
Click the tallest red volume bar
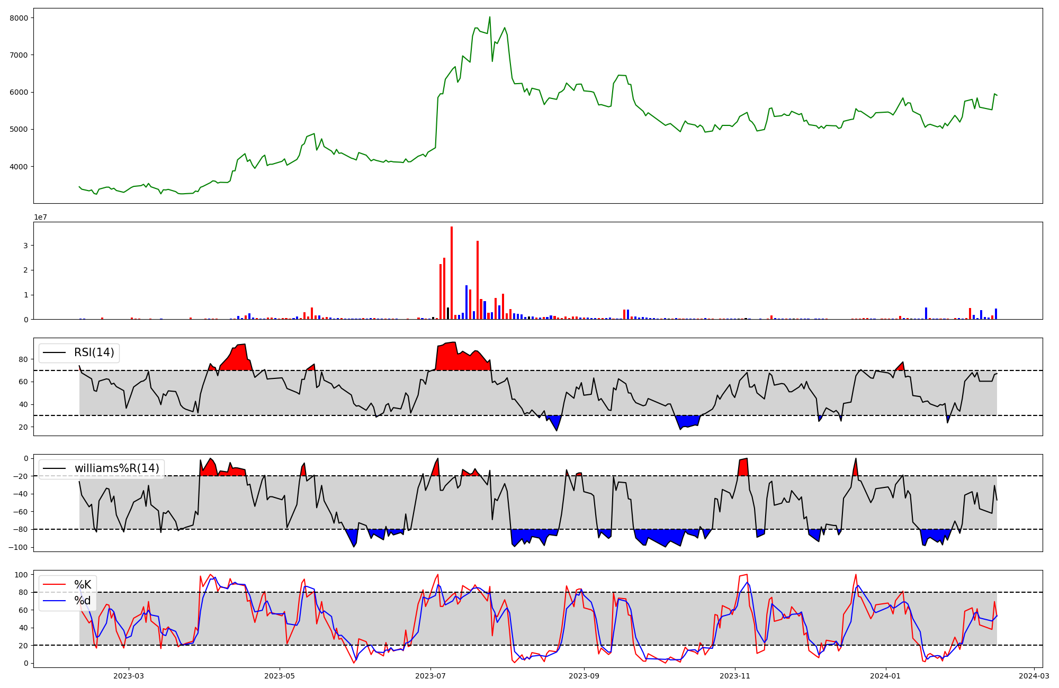click(x=452, y=273)
